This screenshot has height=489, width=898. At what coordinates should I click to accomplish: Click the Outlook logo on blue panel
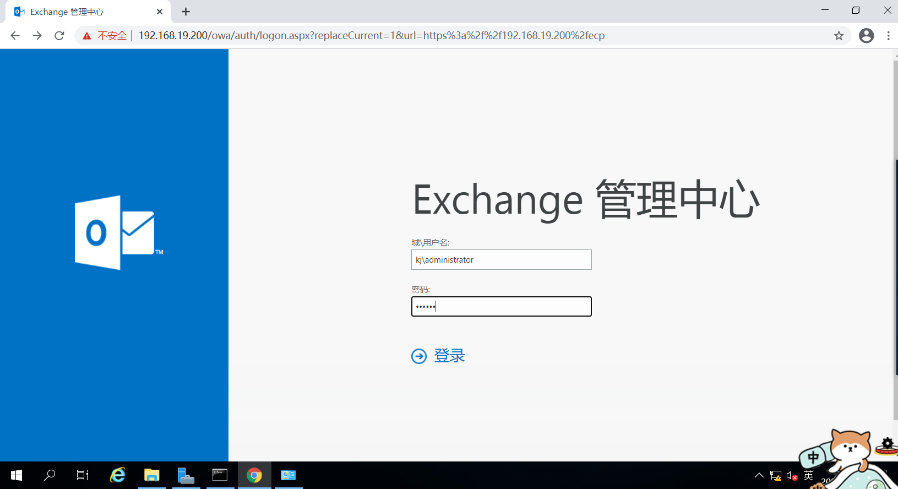pyautogui.click(x=119, y=232)
